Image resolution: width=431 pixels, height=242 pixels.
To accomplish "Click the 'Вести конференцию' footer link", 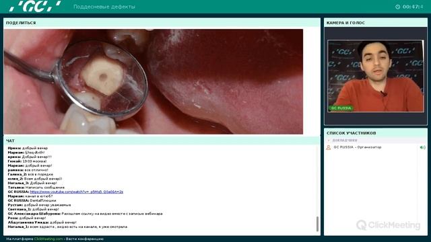I will click(x=85, y=239).
